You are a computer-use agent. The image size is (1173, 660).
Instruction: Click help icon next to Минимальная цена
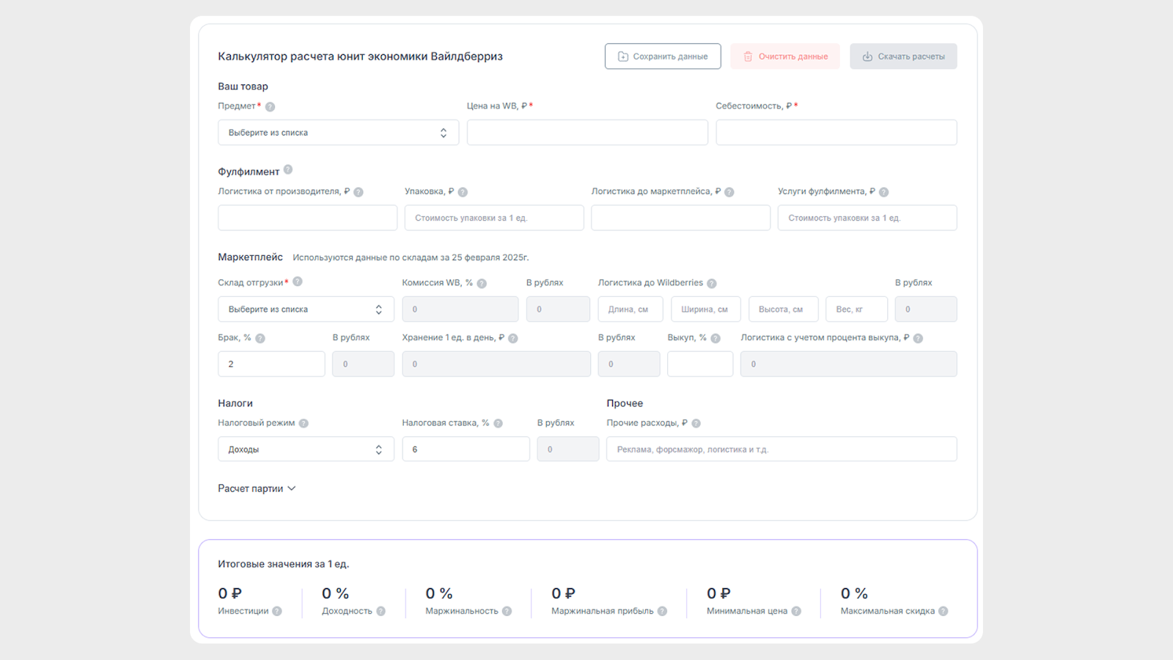(x=796, y=611)
